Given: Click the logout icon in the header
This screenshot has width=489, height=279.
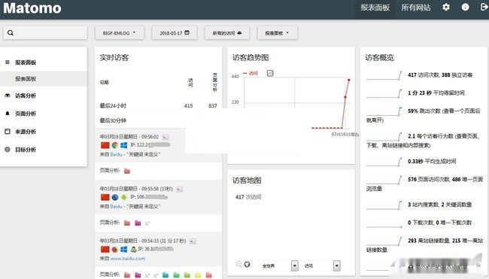Looking at the screenshot, I should 484,8.
